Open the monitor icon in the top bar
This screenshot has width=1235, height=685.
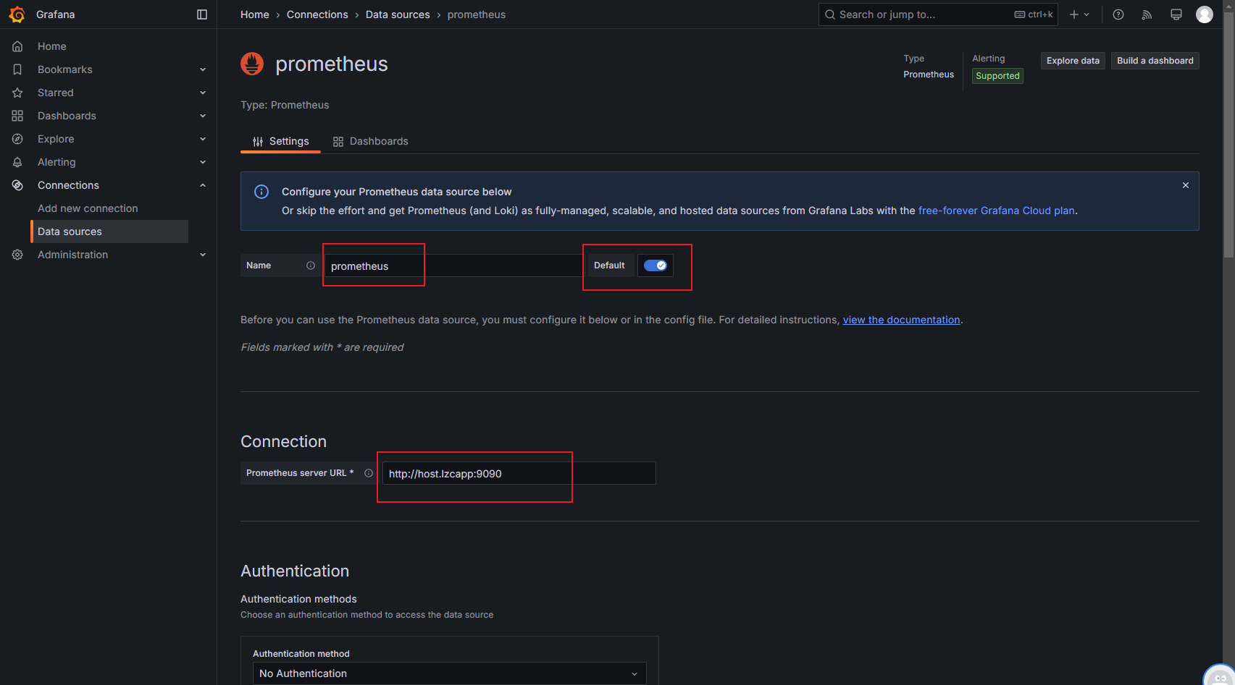[1176, 14]
